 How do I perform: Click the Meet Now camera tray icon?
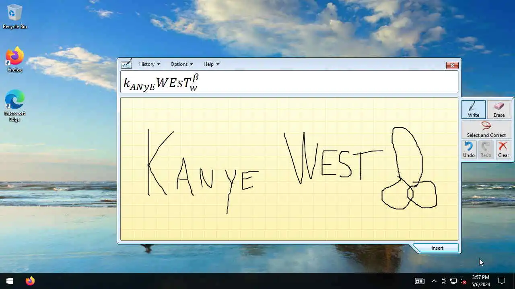pyautogui.click(x=444, y=281)
